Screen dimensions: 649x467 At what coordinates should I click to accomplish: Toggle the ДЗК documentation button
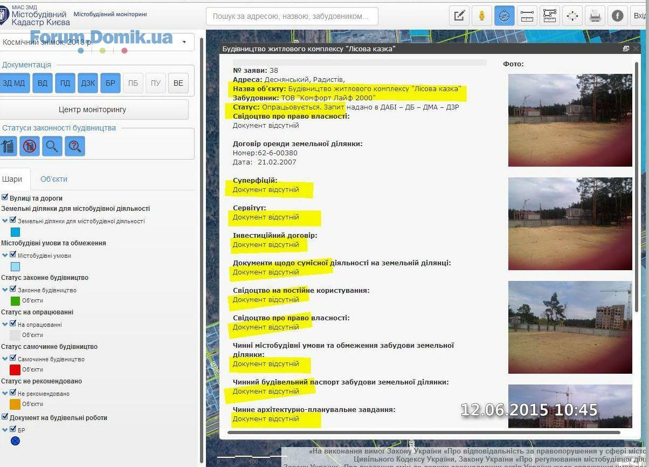point(88,83)
